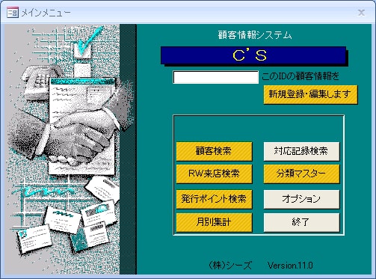Exit using the 終了 button

(x=301, y=222)
